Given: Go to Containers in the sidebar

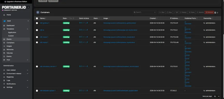Looking at the screenshot, I should (x=10, y=43).
